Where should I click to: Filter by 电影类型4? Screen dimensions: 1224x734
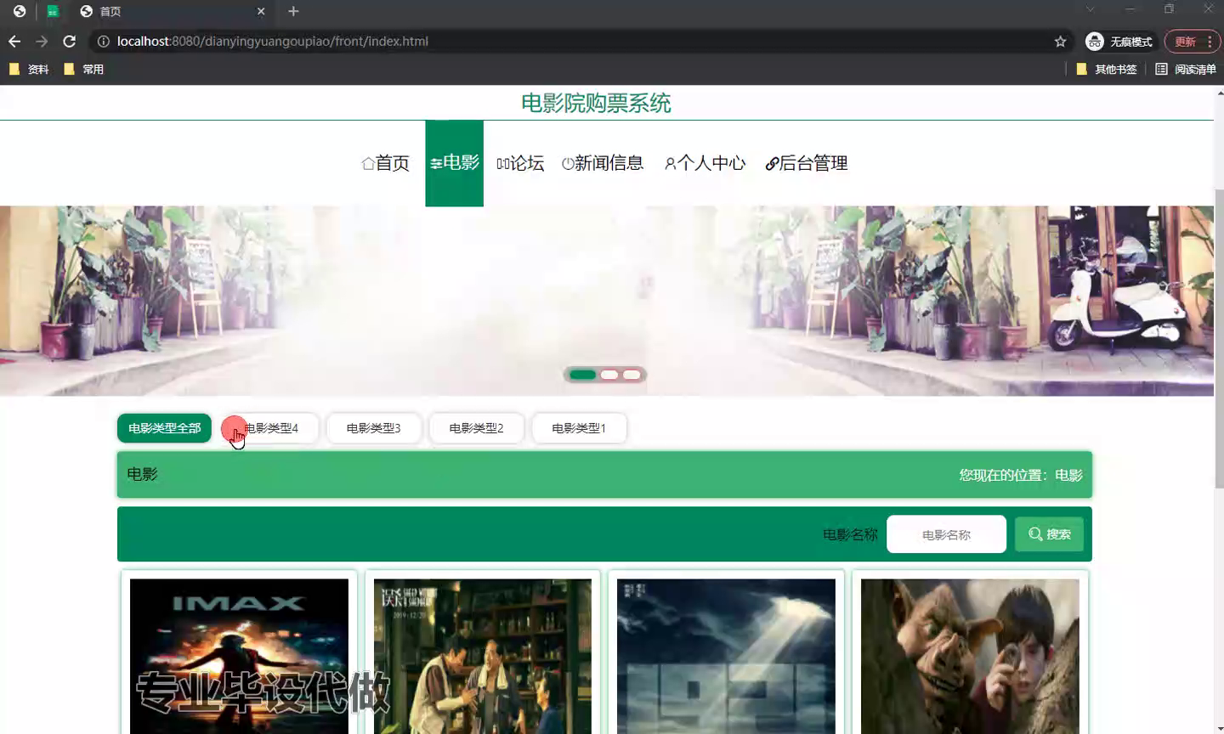[270, 428]
